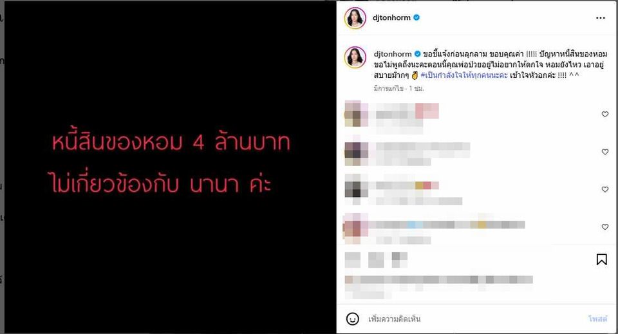Screen dimensions: 618x334
Task: Like the third comment with its heart
Action: (x=605, y=189)
